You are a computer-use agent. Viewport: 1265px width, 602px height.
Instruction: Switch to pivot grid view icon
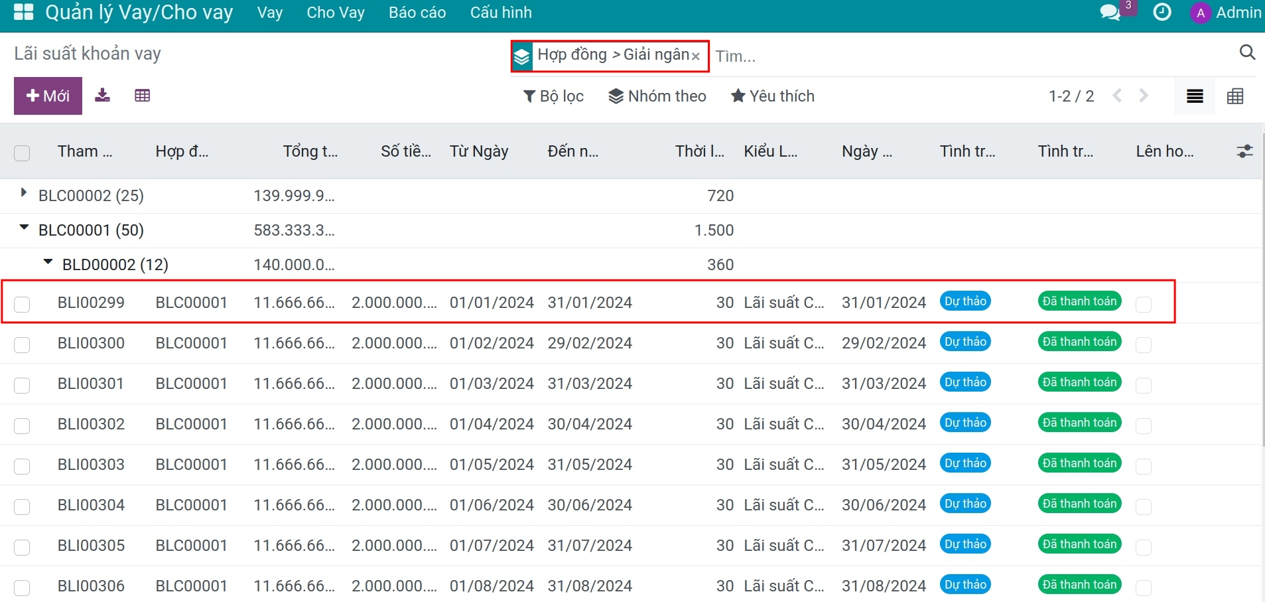(x=1235, y=96)
